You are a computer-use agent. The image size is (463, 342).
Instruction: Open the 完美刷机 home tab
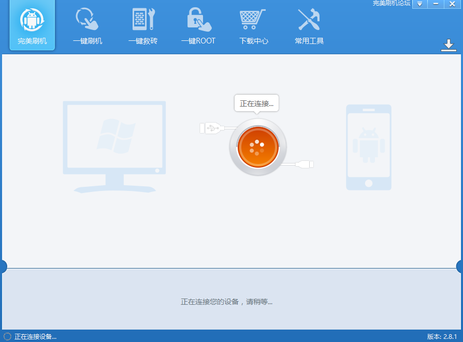tap(32, 26)
